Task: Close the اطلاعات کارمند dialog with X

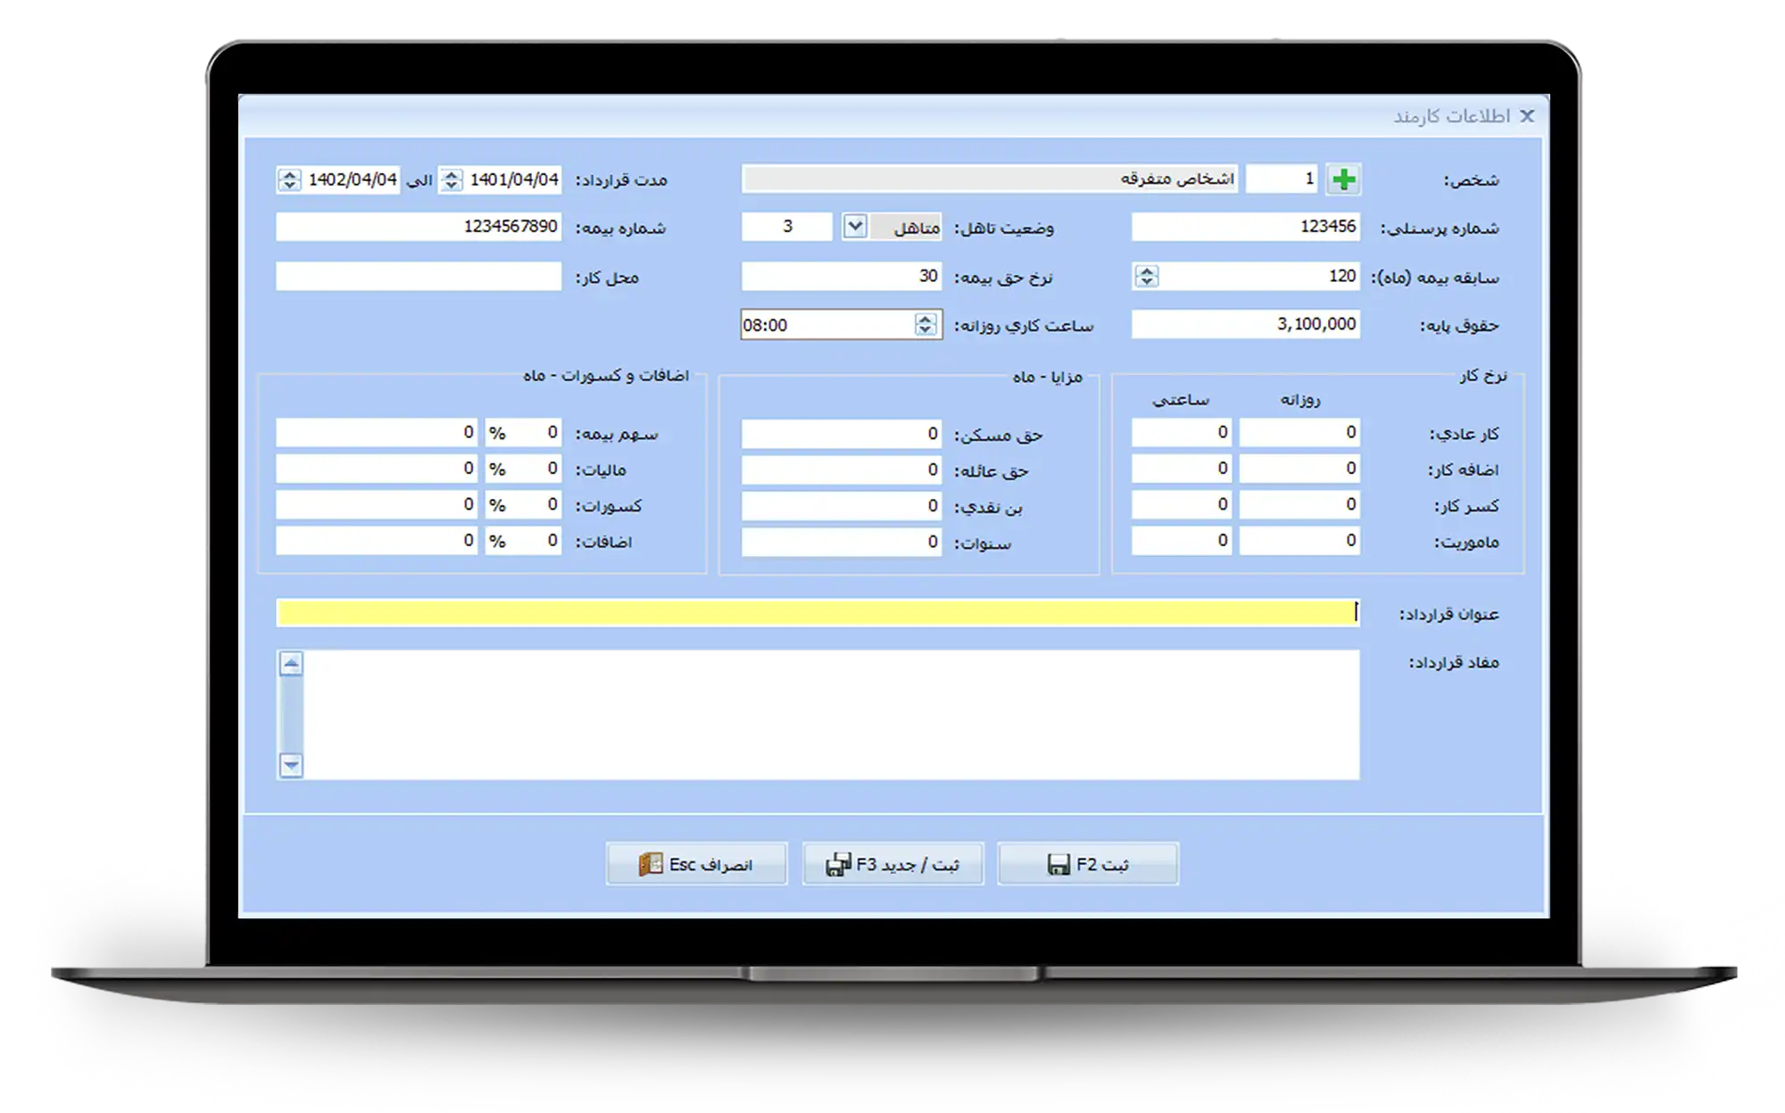Action: coord(1527,116)
